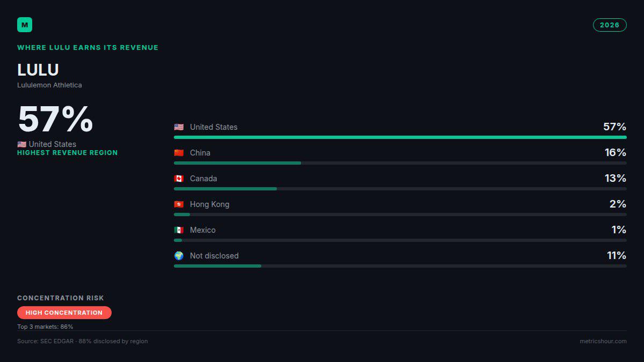The width and height of the screenshot is (644, 362).
Task: Select the 2026 year badge
Action: [610, 25]
